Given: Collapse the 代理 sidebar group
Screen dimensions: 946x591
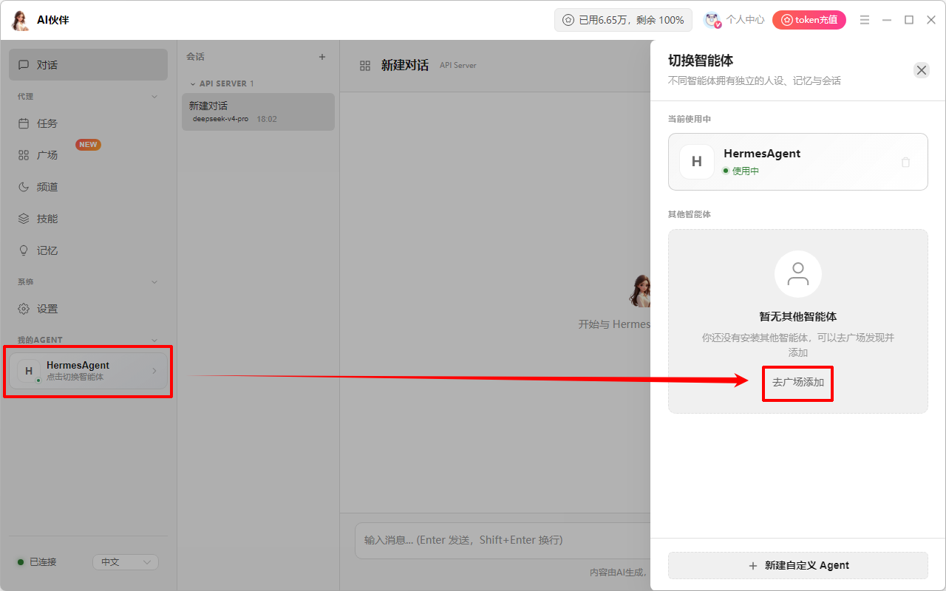Looking at the screenshot, I should pyautogui.click(x=154, y=97).
